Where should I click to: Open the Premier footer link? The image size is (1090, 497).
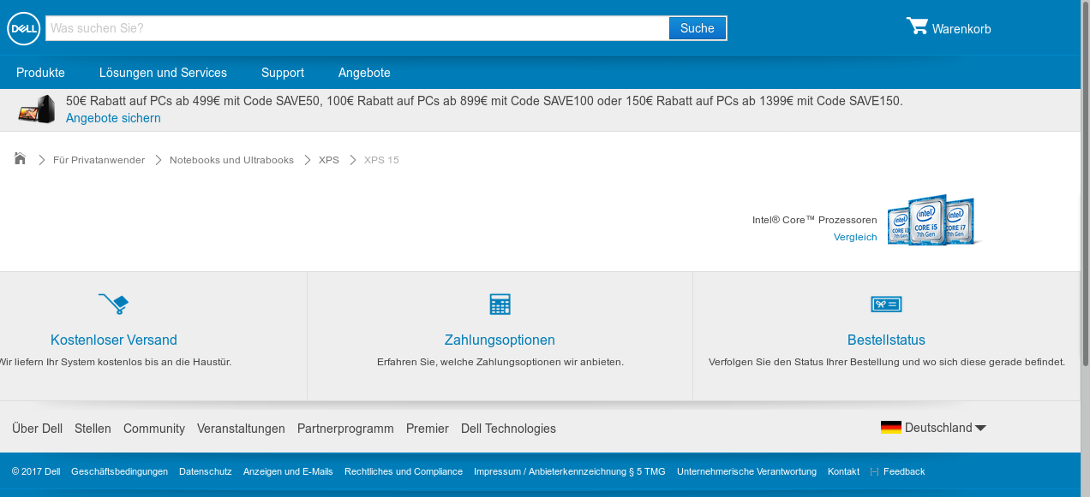pyautogui.click(x=428, y=429)
